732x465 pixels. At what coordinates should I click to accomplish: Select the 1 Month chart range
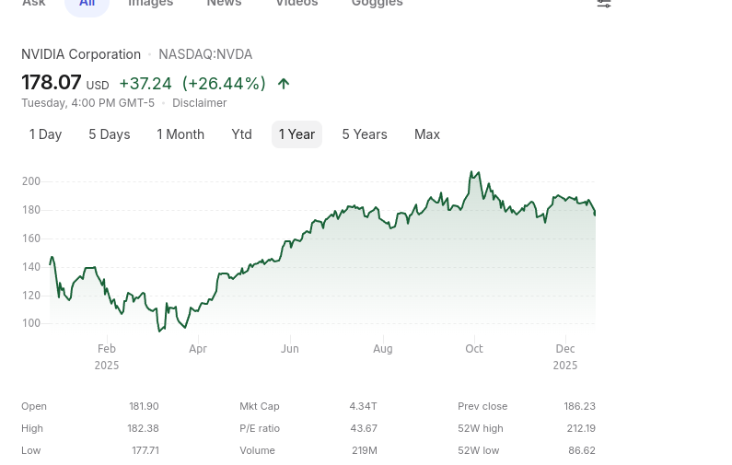[180, 134]
